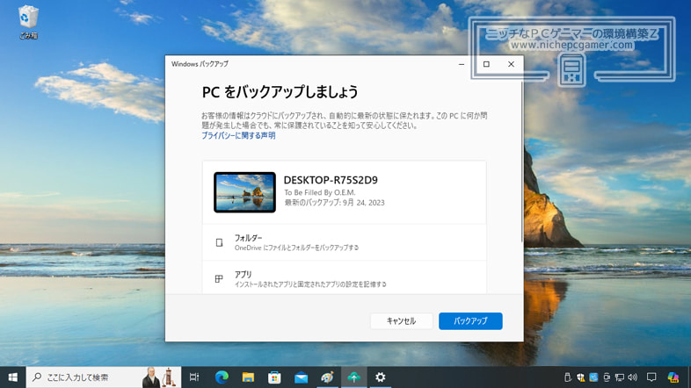Select the Windows Backup taskbar icon

pos(354,377)
